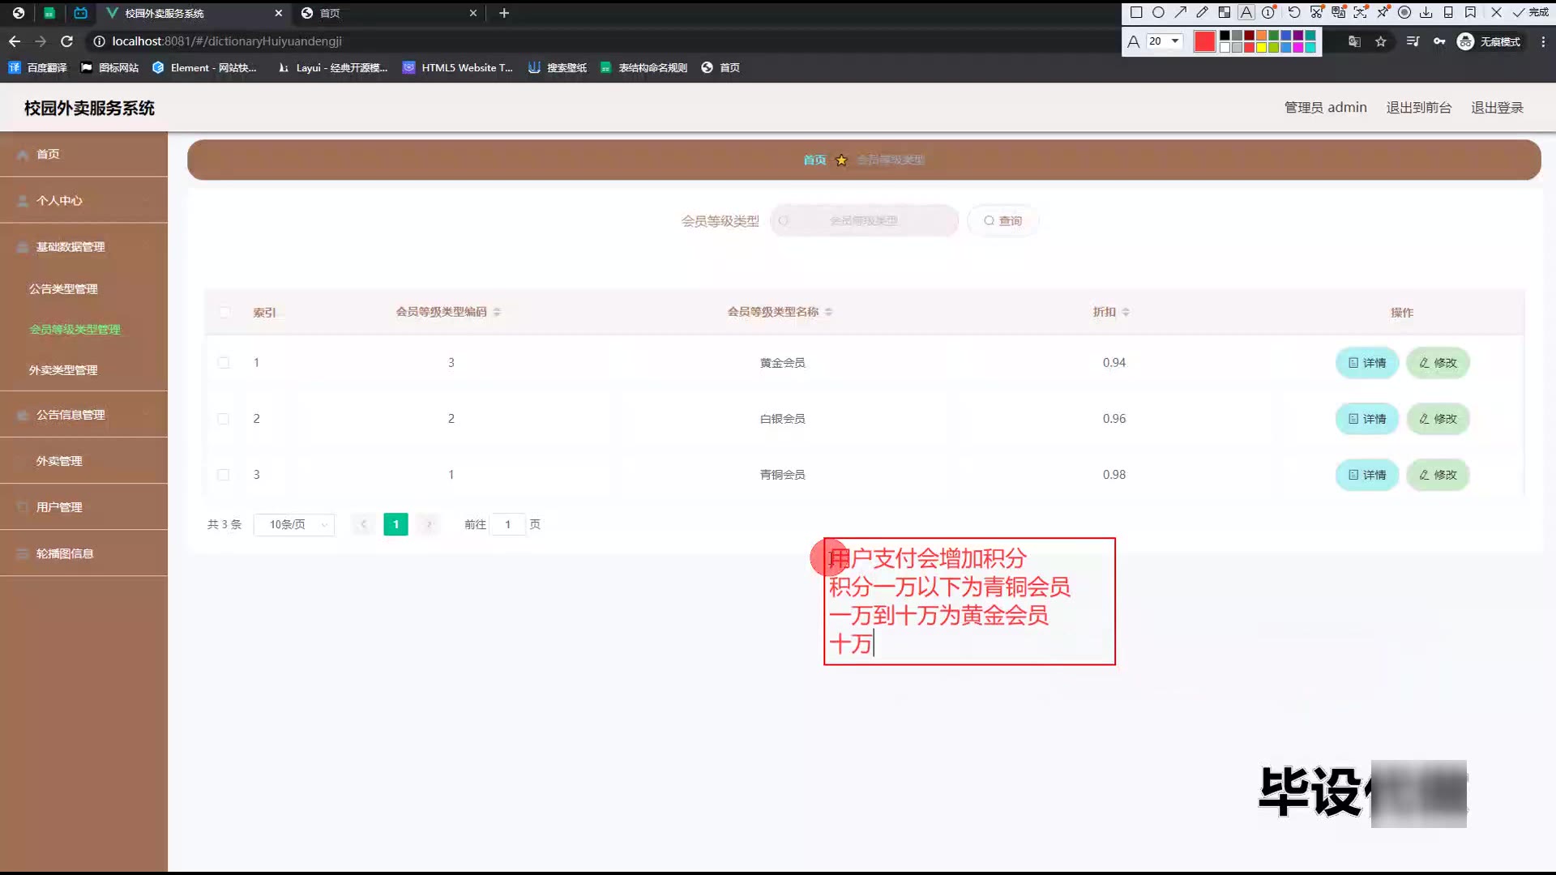Toggle the select-all checkbox in table header
Viewport: 1556px width, 875px height.
(x=224, y=312)
